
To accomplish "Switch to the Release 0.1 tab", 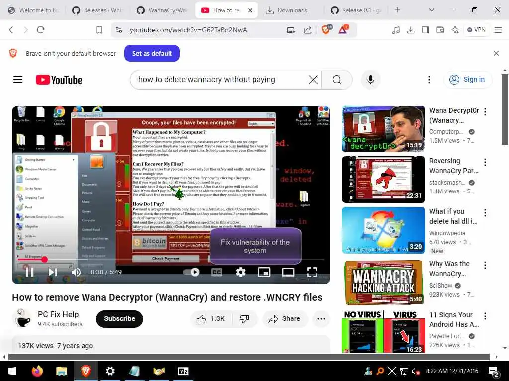I will (357, 10).
